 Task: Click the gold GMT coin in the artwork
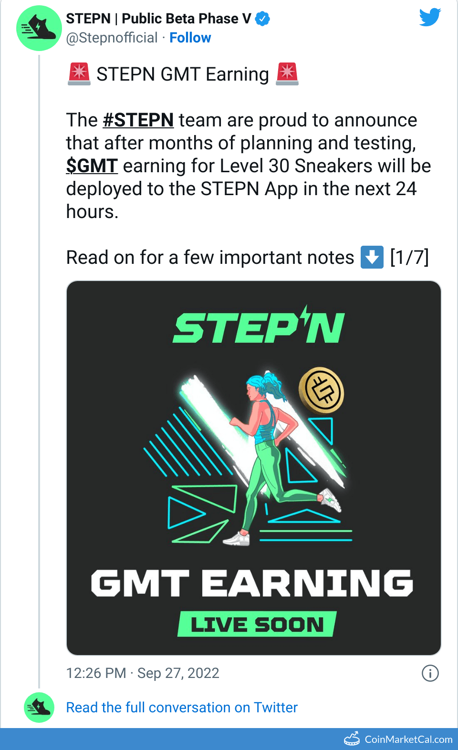[x=321, y=391]
